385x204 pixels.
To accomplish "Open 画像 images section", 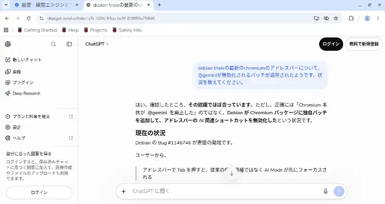I will [x=13, y=72].
